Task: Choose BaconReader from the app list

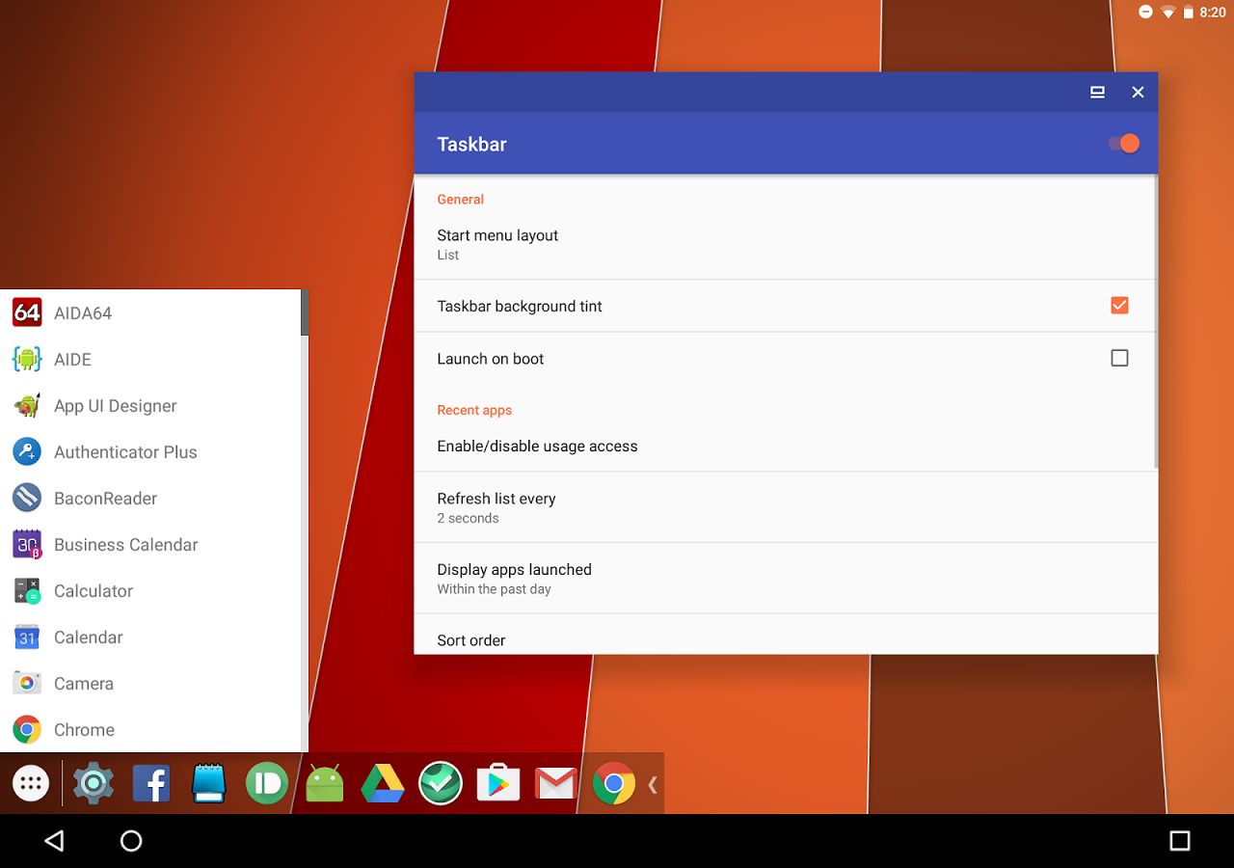Action: coord(105,499)
